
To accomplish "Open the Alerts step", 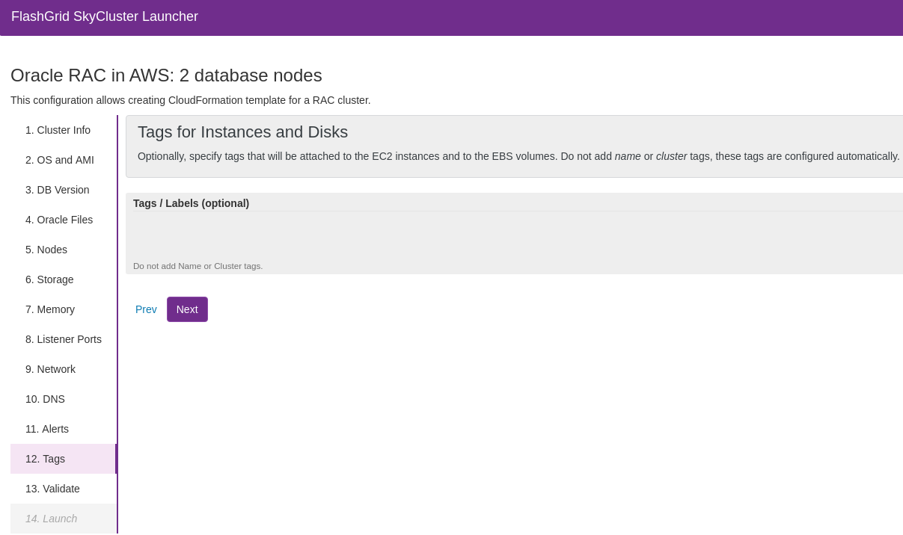I will (x=47, y=429).
